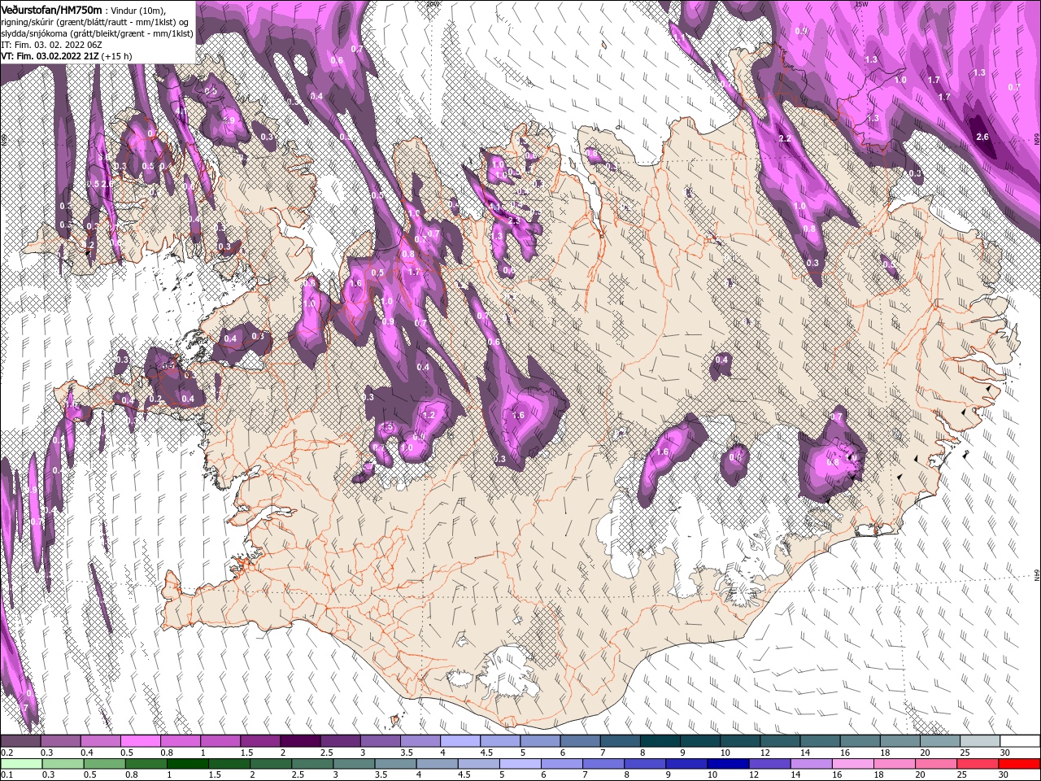Pick the light pink rain swatch between 16 and 18
Viewport: 1041px width, 781px height.
coord(853,763)
